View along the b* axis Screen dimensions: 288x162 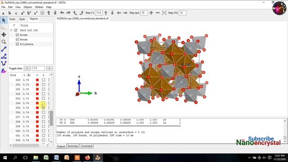tap(29, 13)
